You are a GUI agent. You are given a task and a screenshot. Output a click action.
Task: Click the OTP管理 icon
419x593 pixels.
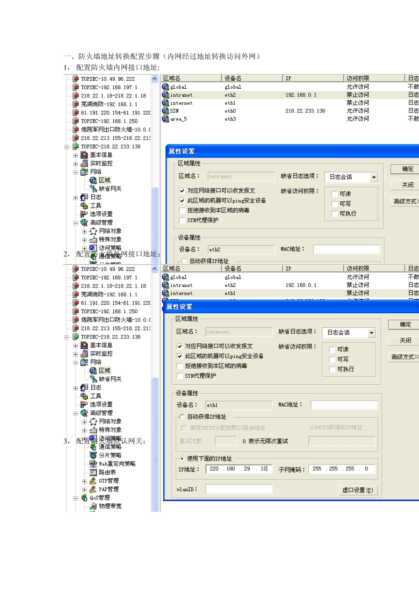coord(93,481)
